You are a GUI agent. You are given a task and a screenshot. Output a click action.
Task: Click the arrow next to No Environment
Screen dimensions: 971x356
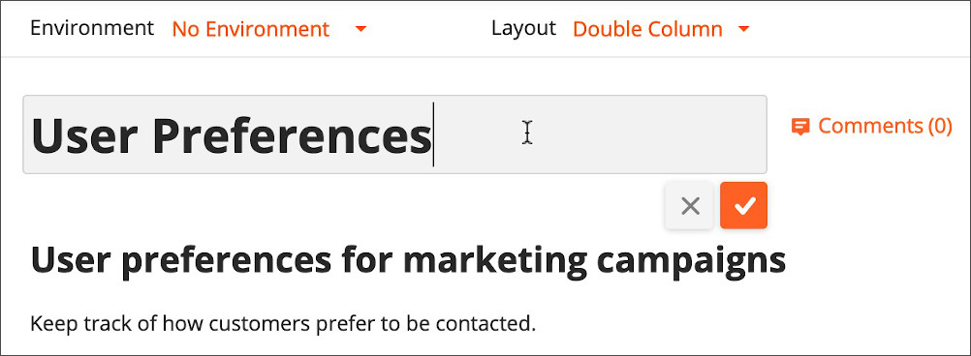point(360,29)
